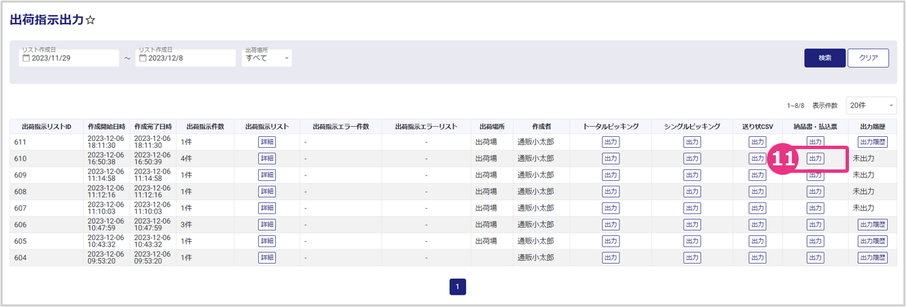The image size is (906, 307).
Task: Click the 作成開始日時 column header
Action: pos(106,126)
